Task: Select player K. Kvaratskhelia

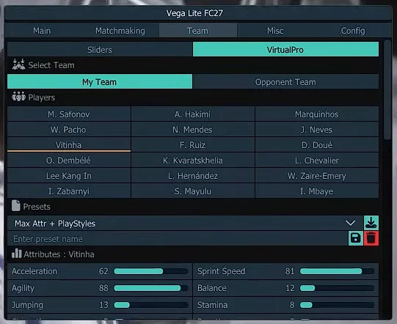Action: 193,160
